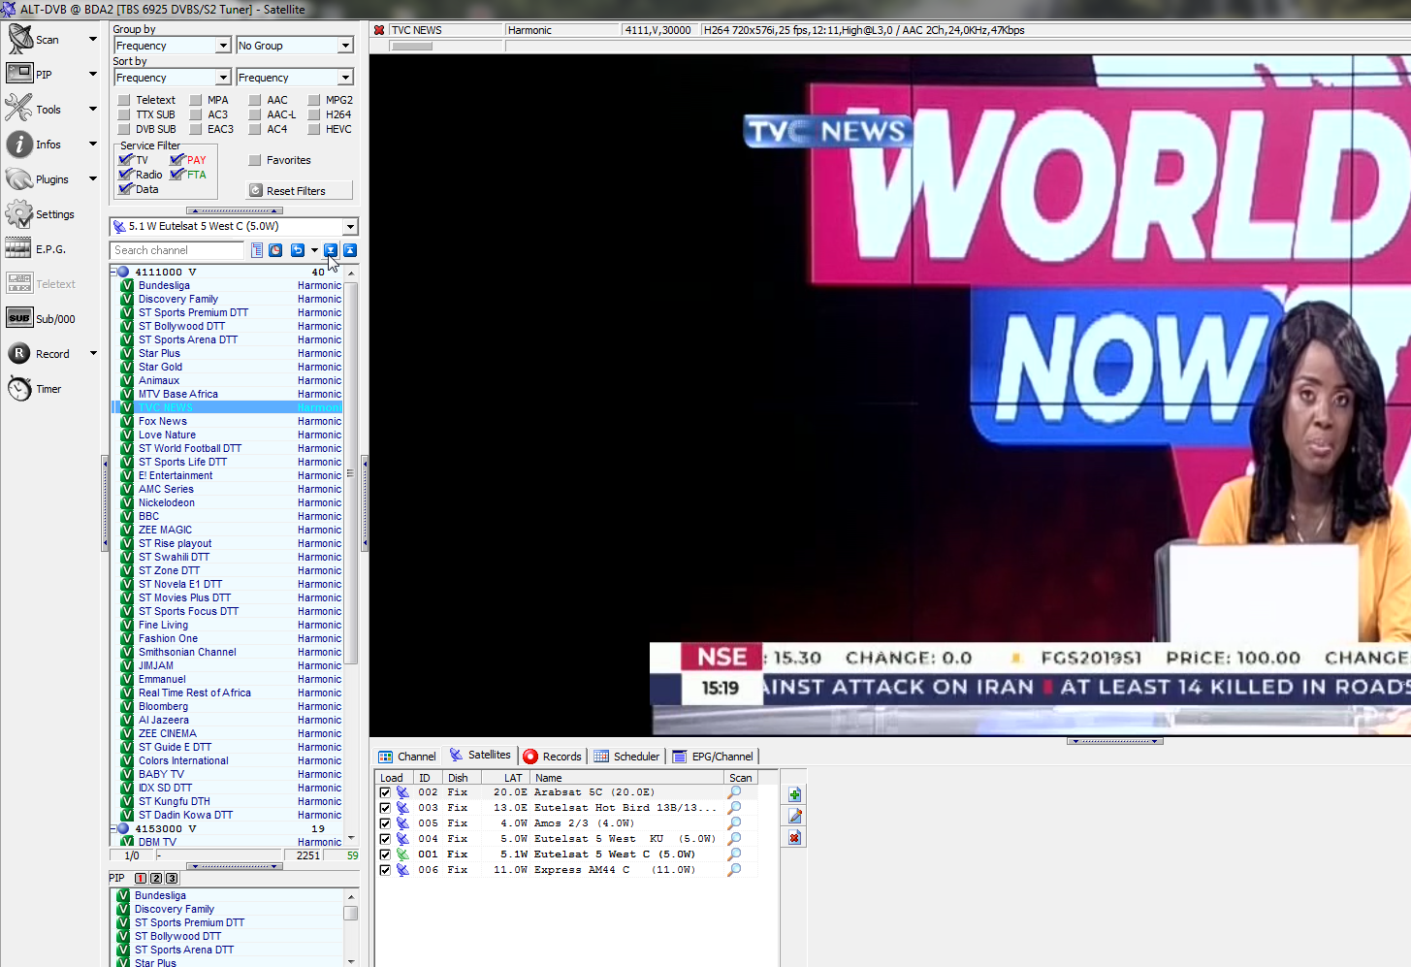
Task: Enable the H264 filter checkbox
Action: (x=314, y=114)
